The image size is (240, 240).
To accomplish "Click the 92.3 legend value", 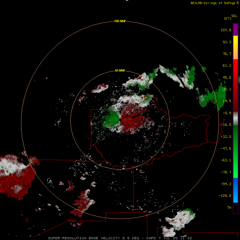I will click(x=227, y=42).
